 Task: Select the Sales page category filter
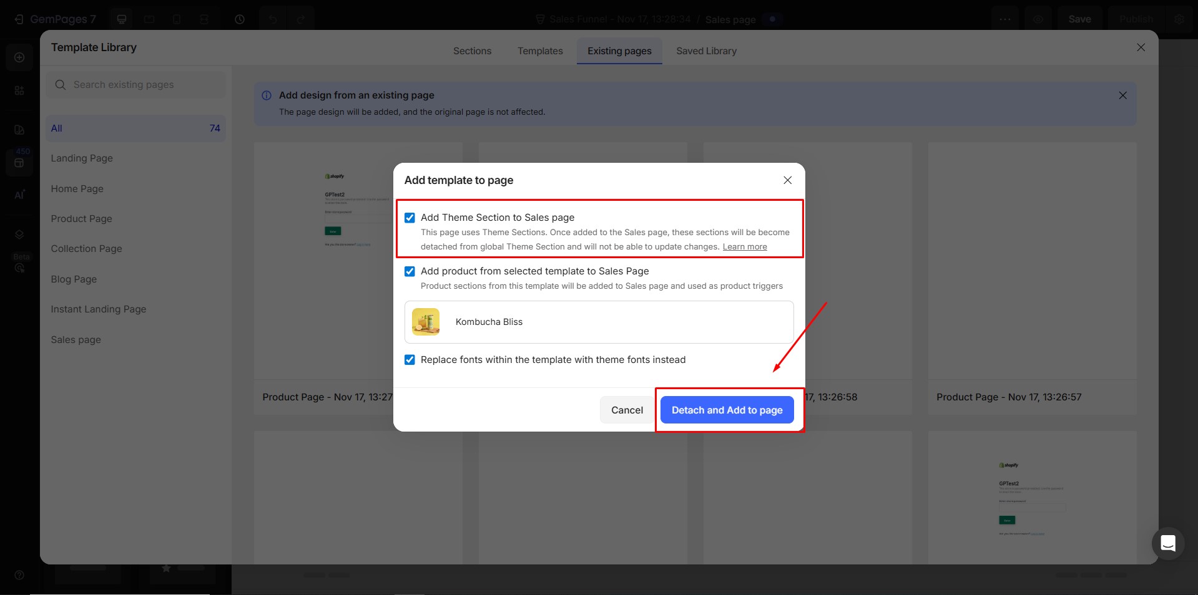(x=76, y=340)
